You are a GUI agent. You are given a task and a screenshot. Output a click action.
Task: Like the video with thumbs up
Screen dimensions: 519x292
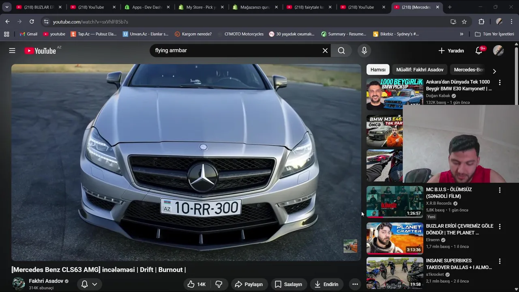pos(197,284)
